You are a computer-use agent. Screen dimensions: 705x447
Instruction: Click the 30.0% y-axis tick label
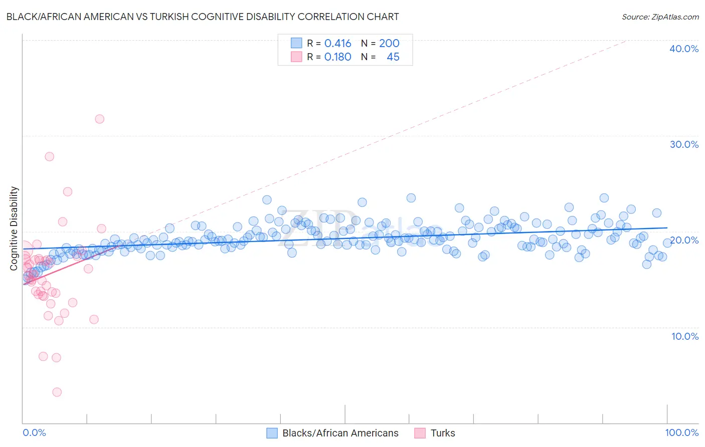pyautogui.click(x=684, y=144)
